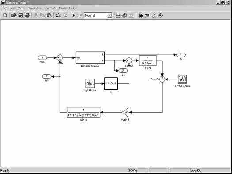The height and width of the screenshot is (174, 232).
Task: Select the Sum3 summation block
Action: [162, 79]
